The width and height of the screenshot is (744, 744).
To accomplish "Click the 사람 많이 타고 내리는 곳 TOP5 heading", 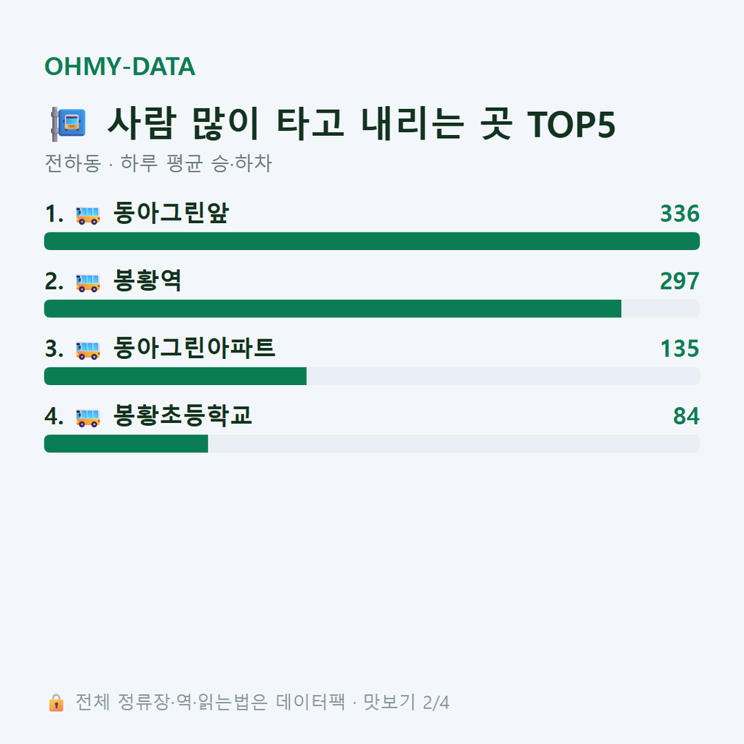I will click(x=361, y=124).
